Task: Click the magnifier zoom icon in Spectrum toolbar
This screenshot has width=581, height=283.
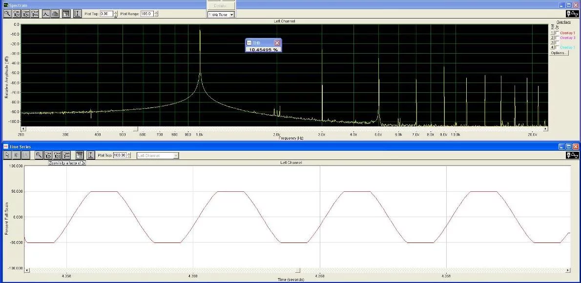Action: (8, 14)
